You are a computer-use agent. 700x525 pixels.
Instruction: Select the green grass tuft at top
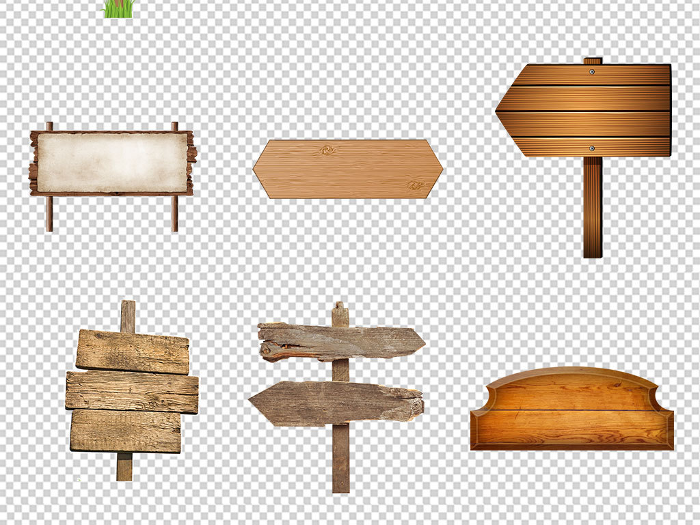pos(118,8)
